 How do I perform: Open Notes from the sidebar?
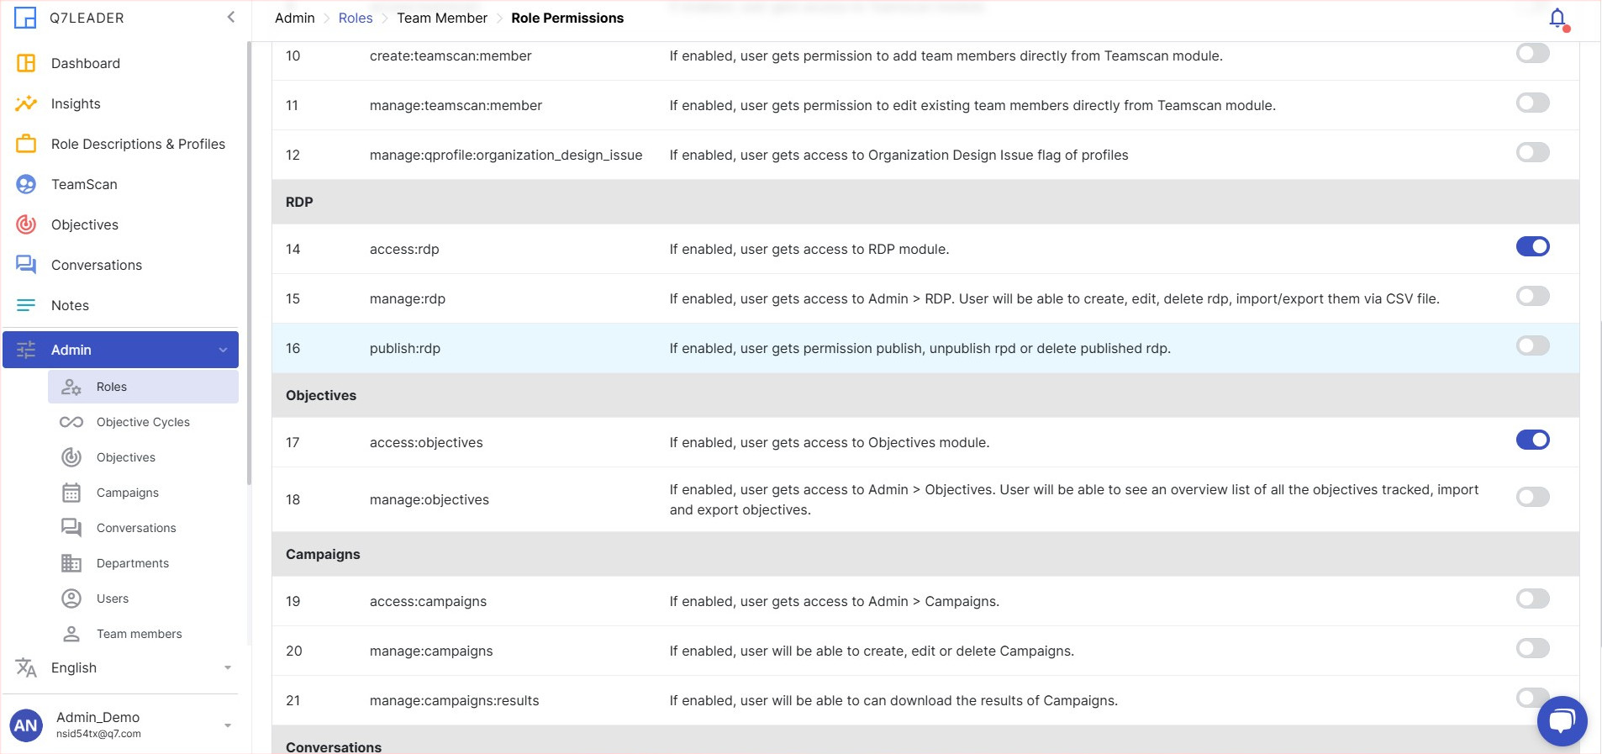[x=70, y=305]
